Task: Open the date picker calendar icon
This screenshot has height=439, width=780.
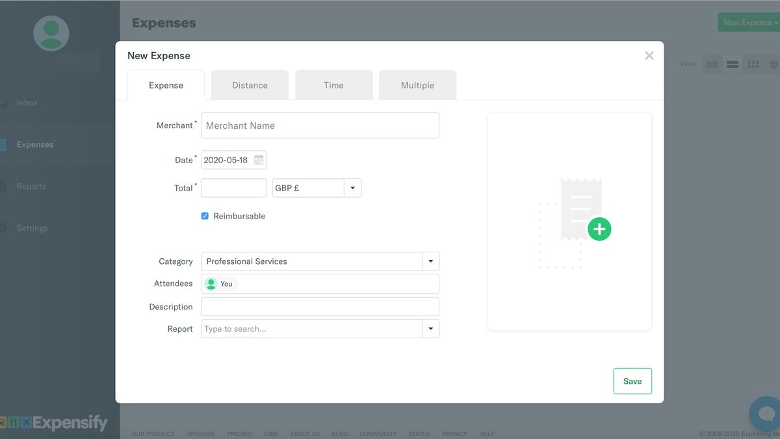Action: click(x=259, y=160)
